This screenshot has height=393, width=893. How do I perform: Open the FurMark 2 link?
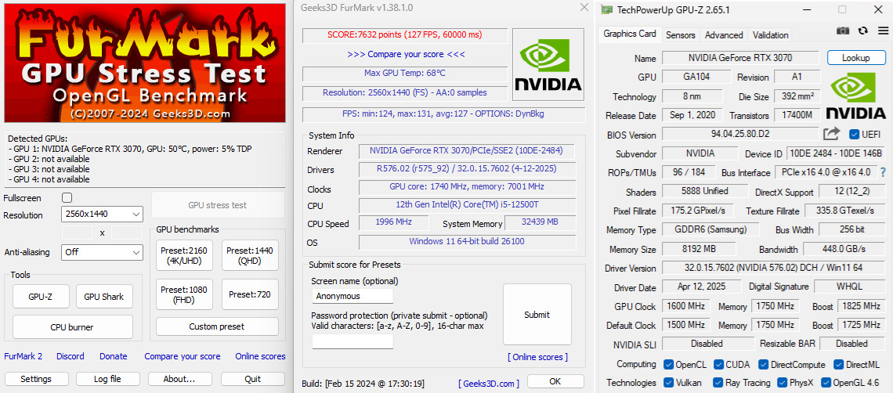pos(23,356)
